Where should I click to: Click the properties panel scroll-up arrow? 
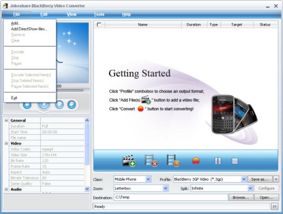click(x=87, y=120)
